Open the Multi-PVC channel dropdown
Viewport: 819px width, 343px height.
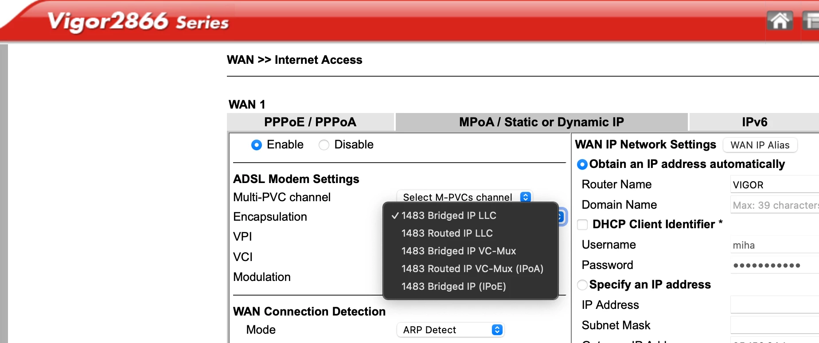[x=464, y=197]
